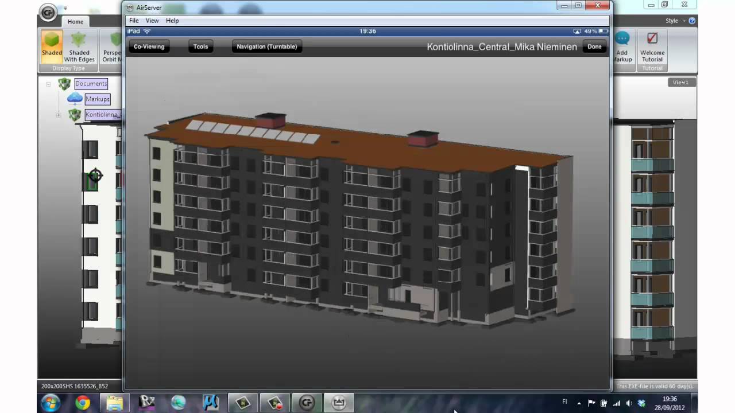Open the Windows Start menu
This screenshot has width=735, height=413.
click(x=50, y=403)
